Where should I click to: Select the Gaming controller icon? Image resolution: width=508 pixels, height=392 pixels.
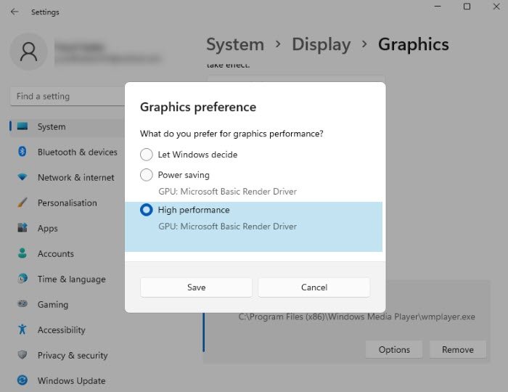(x=22, y=304)
